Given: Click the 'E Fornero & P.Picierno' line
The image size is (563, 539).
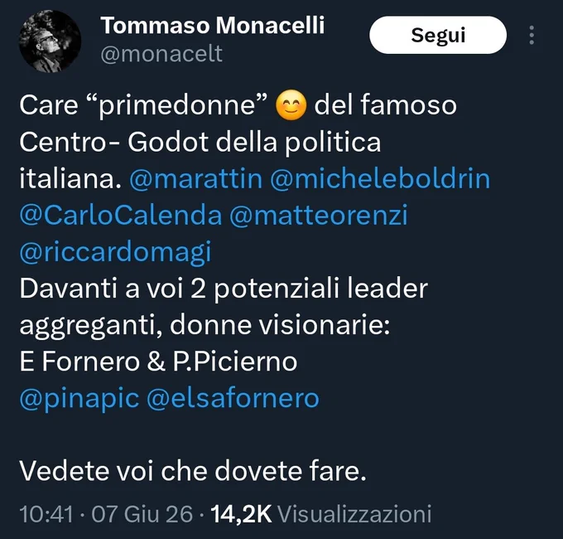Looking at the screenshot, I should pyautogui.click(x=158, y=362).
